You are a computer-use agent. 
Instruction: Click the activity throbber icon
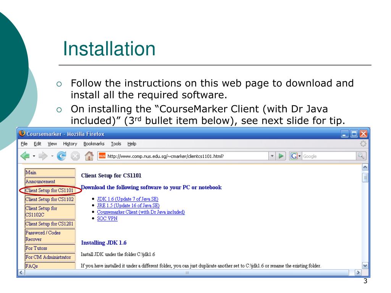click(x=363, y=144)
